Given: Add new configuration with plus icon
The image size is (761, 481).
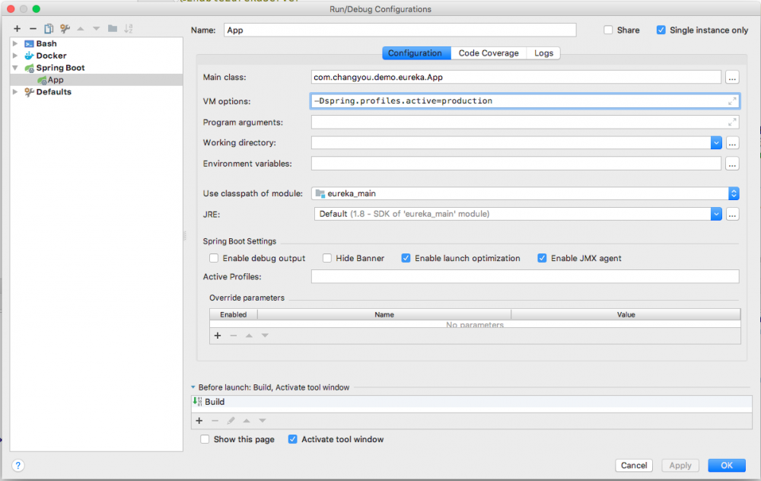Looking at the screenshot, I should [x=17, y=29].
